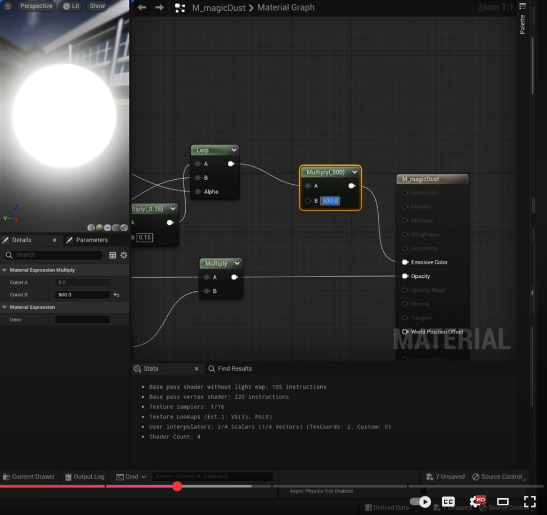547x515 pixels.
Task: Enable video captions with CC button
Action: pyautogui.click(x=448, y=501)
